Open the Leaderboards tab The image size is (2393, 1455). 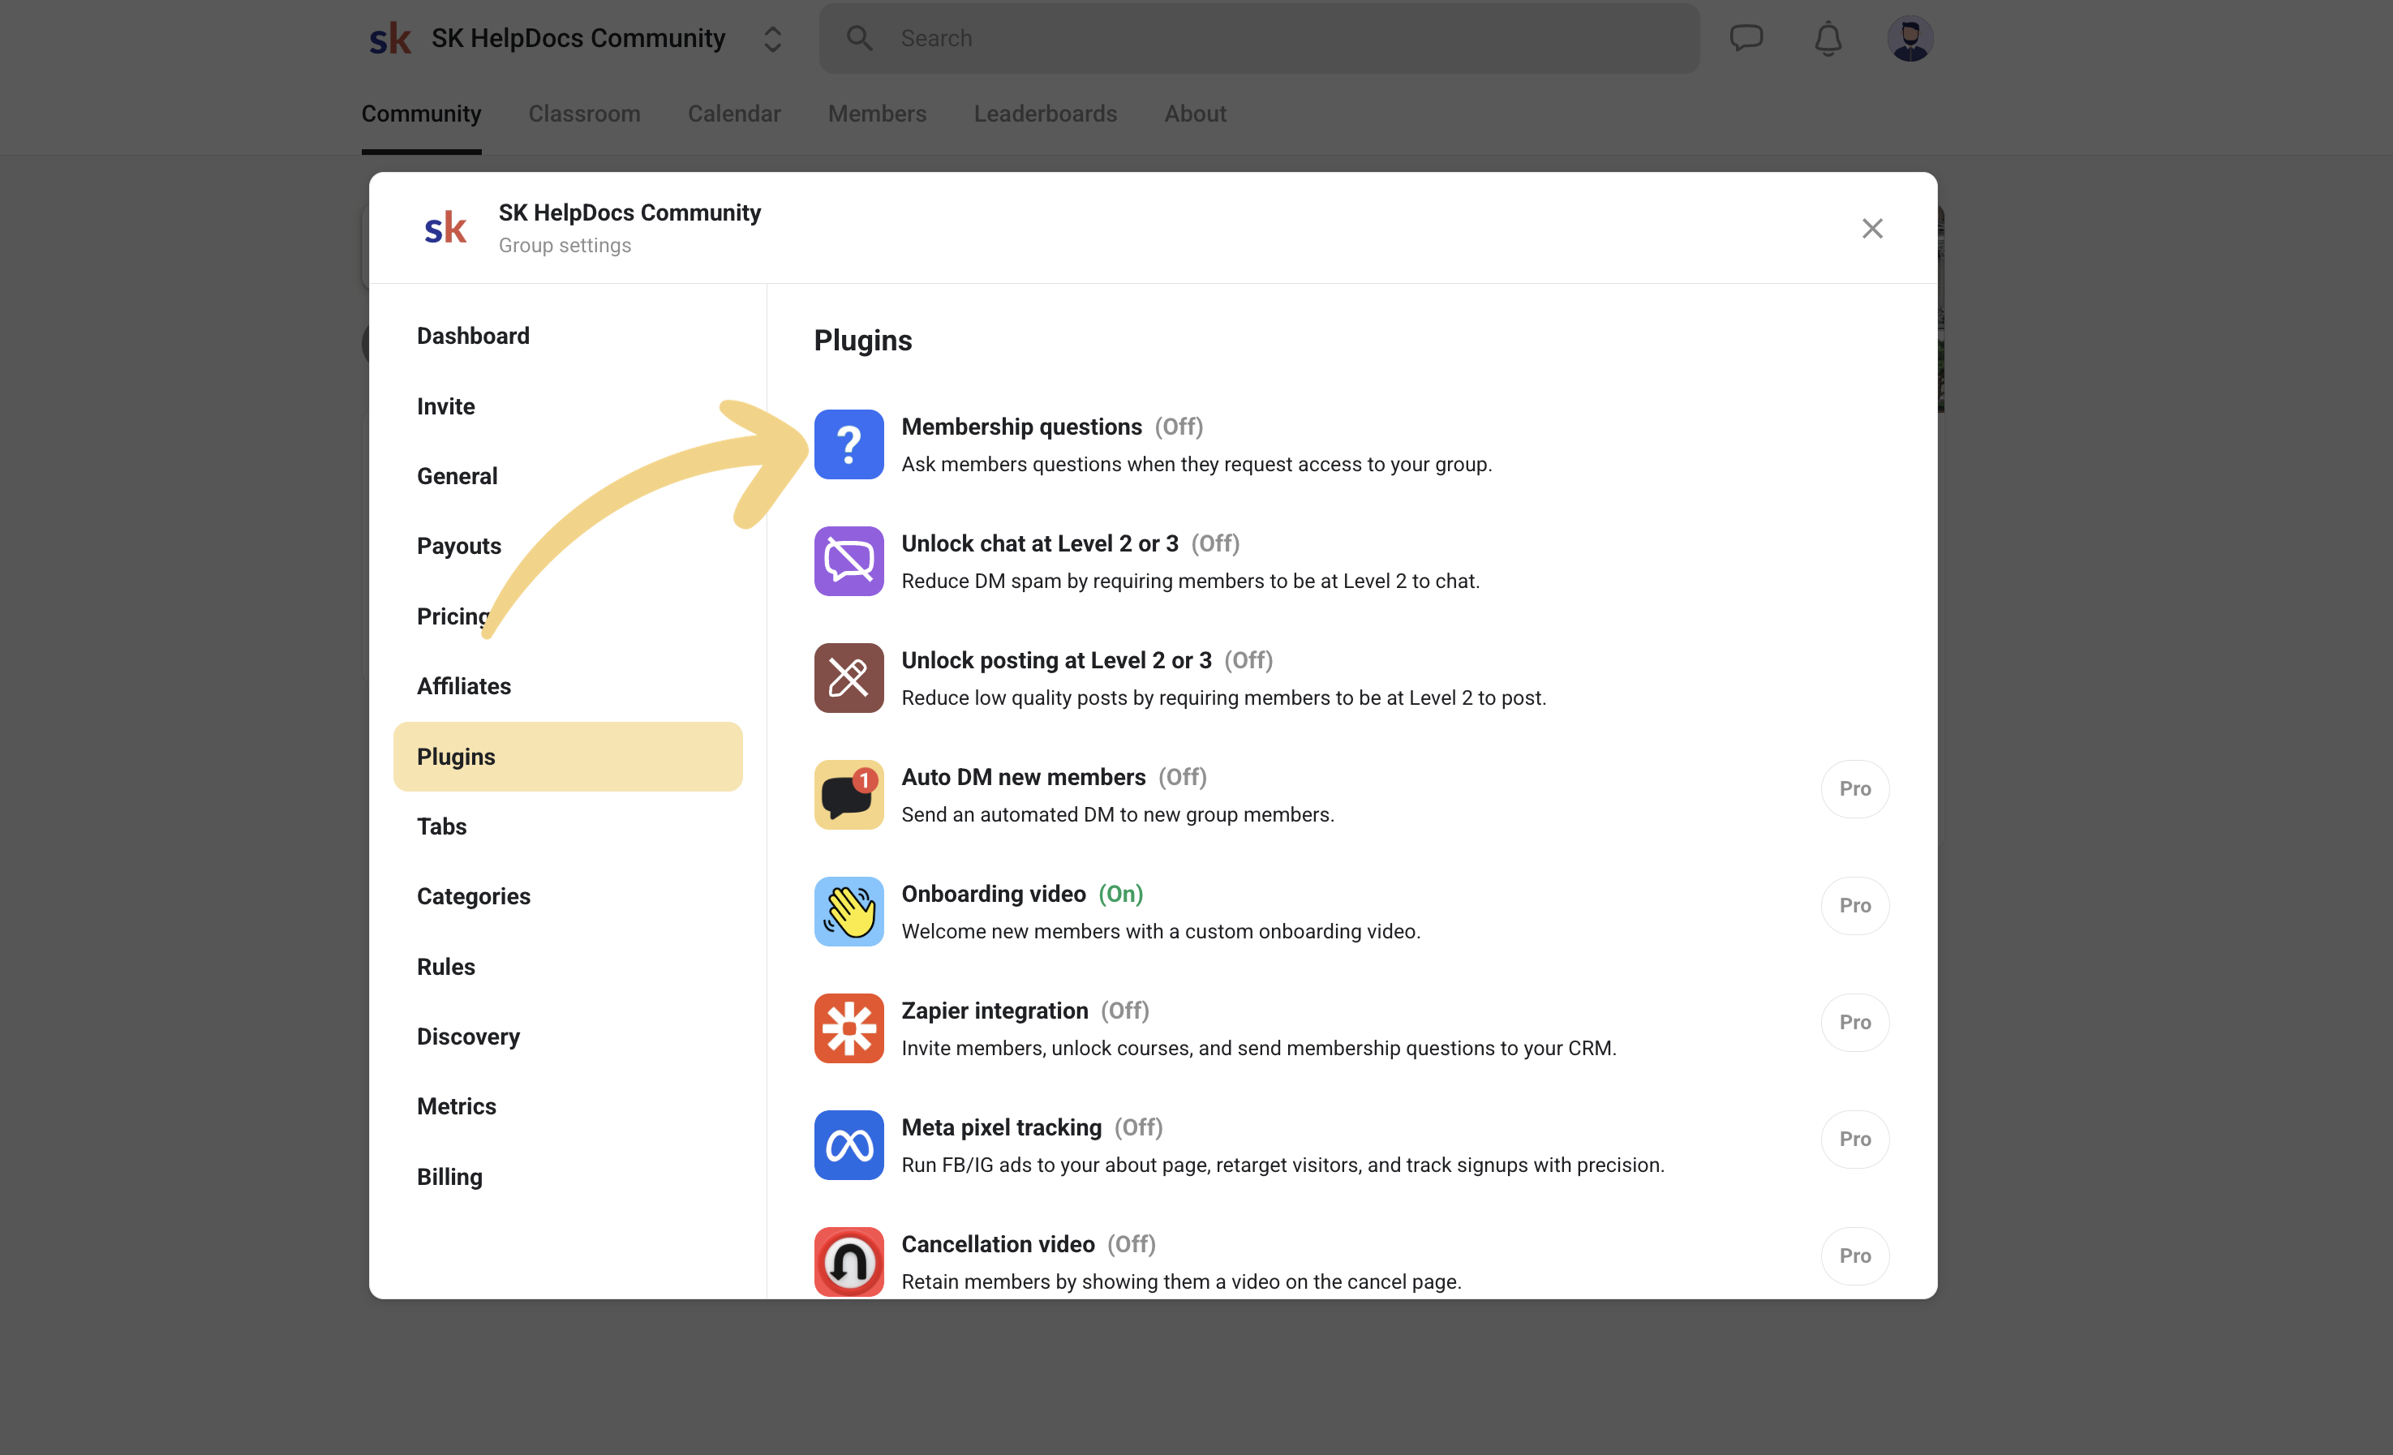click(x=1045, y=114)
